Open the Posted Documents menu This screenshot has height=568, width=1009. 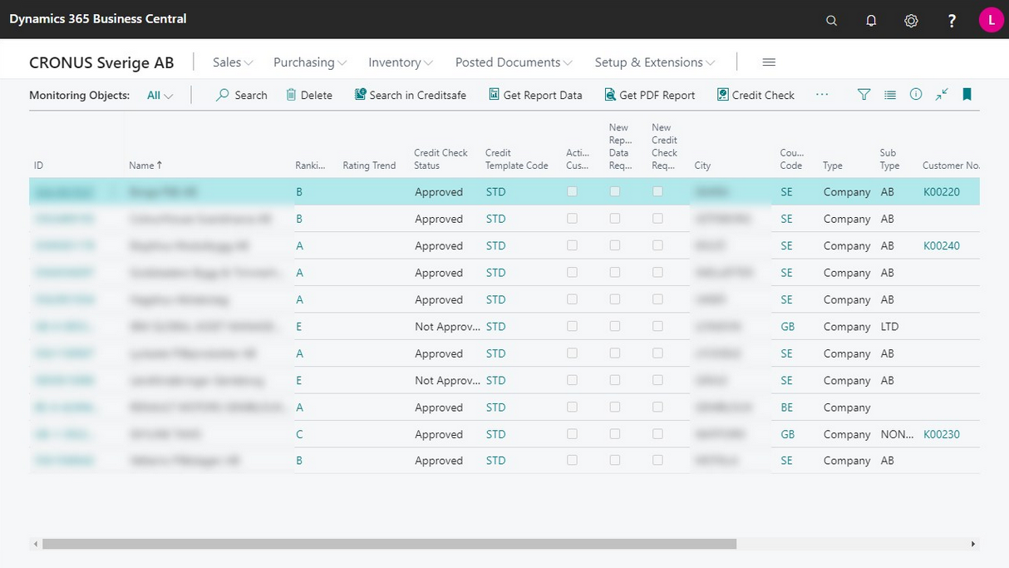pos(513,62)
